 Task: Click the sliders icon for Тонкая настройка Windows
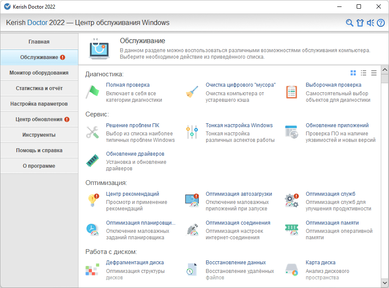pyautogui.click(x=192, y=132)
